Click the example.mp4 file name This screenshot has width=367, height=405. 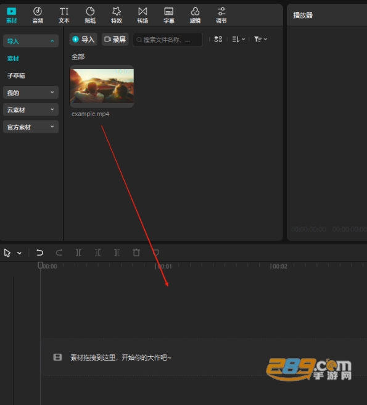pos(90,114)
